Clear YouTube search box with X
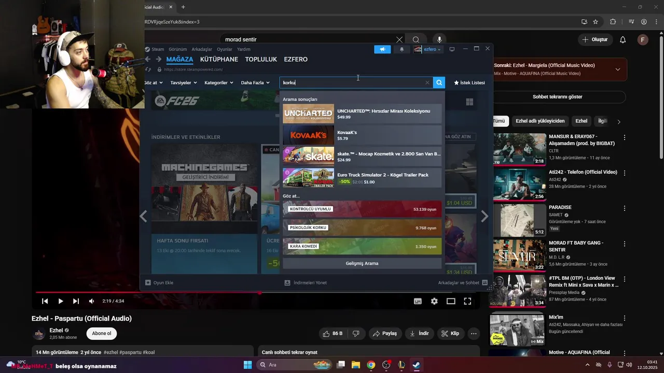This screenshot has height=373, width=664. click(x=399, y=39)
